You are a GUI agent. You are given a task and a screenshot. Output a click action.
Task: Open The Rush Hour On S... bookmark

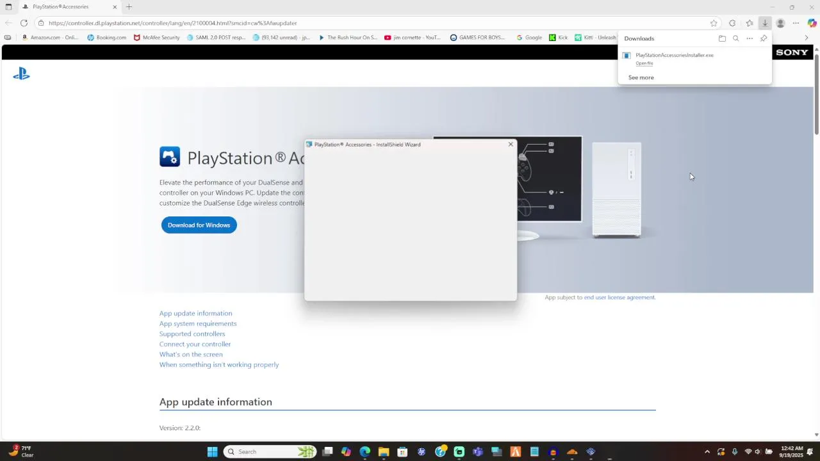pos(348,38)
